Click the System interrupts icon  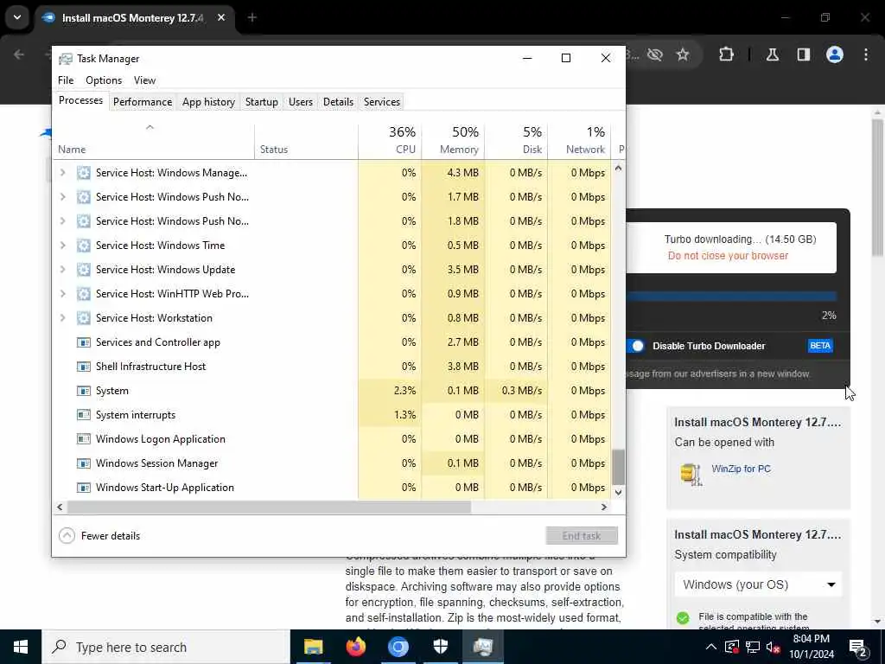tap(84, 415)
